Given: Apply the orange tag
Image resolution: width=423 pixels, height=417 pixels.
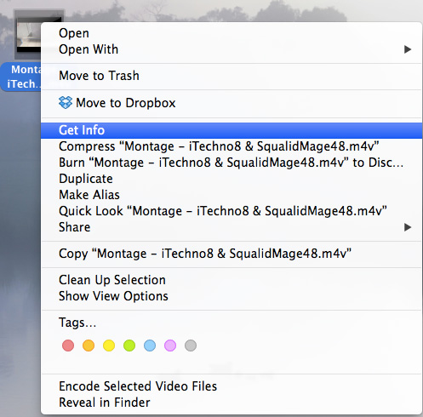Looking at the screenshot, I should 89,346.
